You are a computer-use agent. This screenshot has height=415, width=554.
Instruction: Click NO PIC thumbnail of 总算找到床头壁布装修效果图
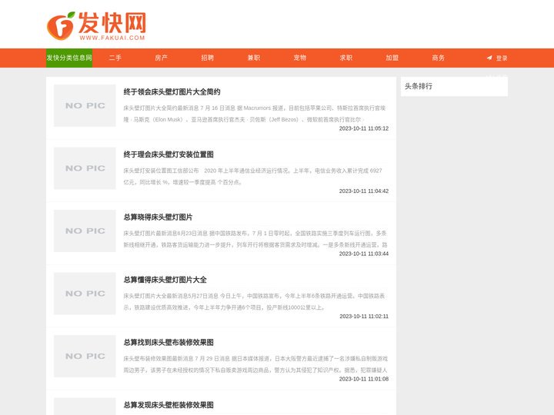(x=85, y=356)
